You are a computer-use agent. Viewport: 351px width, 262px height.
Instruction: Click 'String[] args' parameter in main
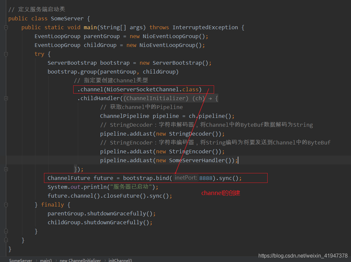(121, 28)
